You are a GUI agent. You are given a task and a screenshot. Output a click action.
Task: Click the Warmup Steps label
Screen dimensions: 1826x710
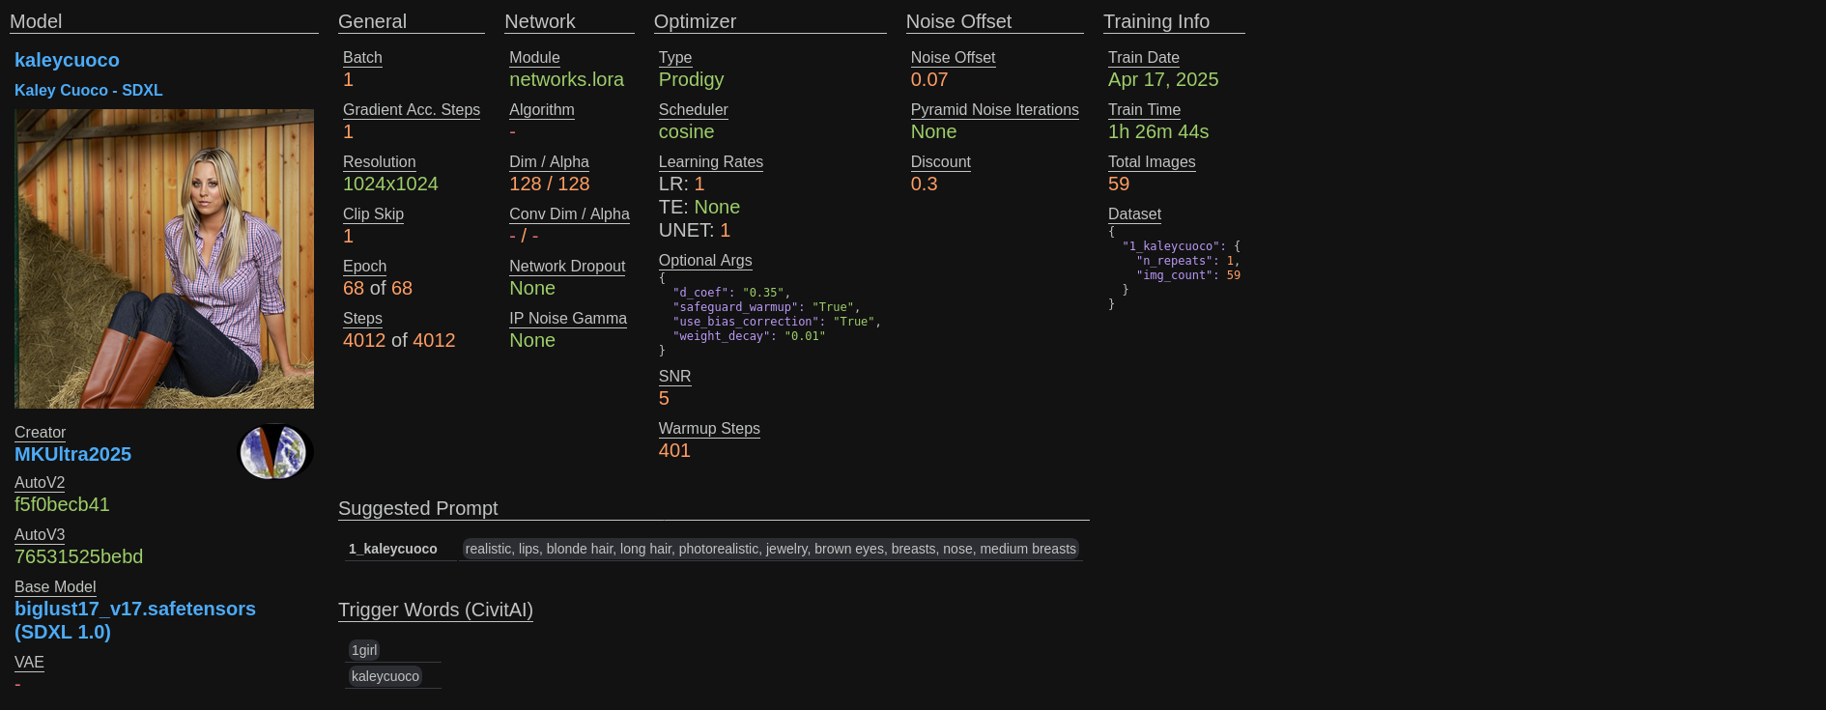709,429
